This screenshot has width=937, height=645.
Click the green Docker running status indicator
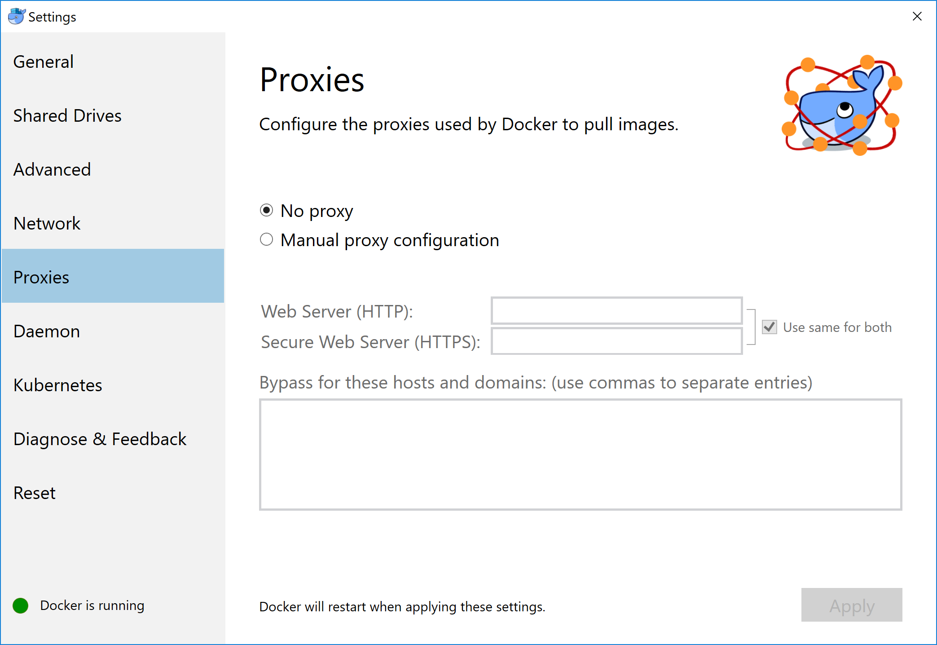[x=21, y=605]
